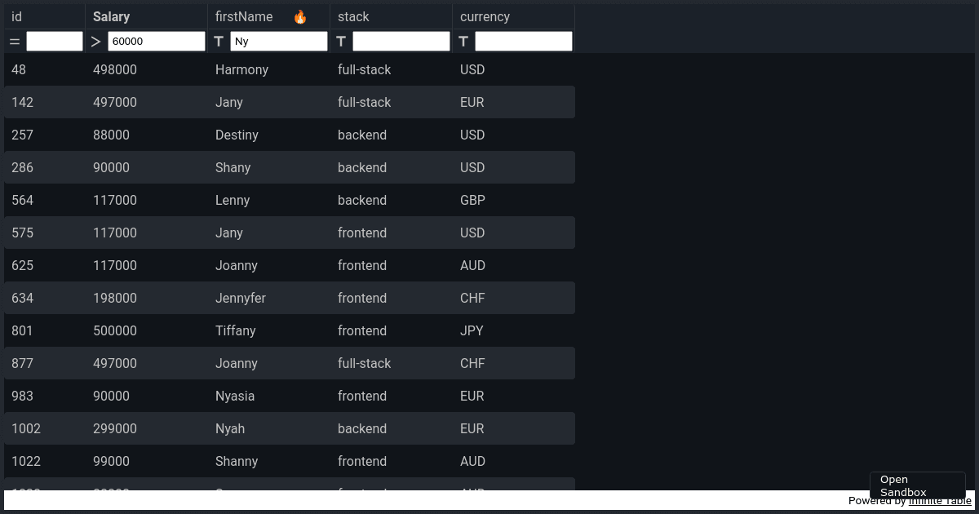The height and width of the screenshot is (514, 979).
Task: Open the text operator icon for currency filter
Action: coord(463,41)
